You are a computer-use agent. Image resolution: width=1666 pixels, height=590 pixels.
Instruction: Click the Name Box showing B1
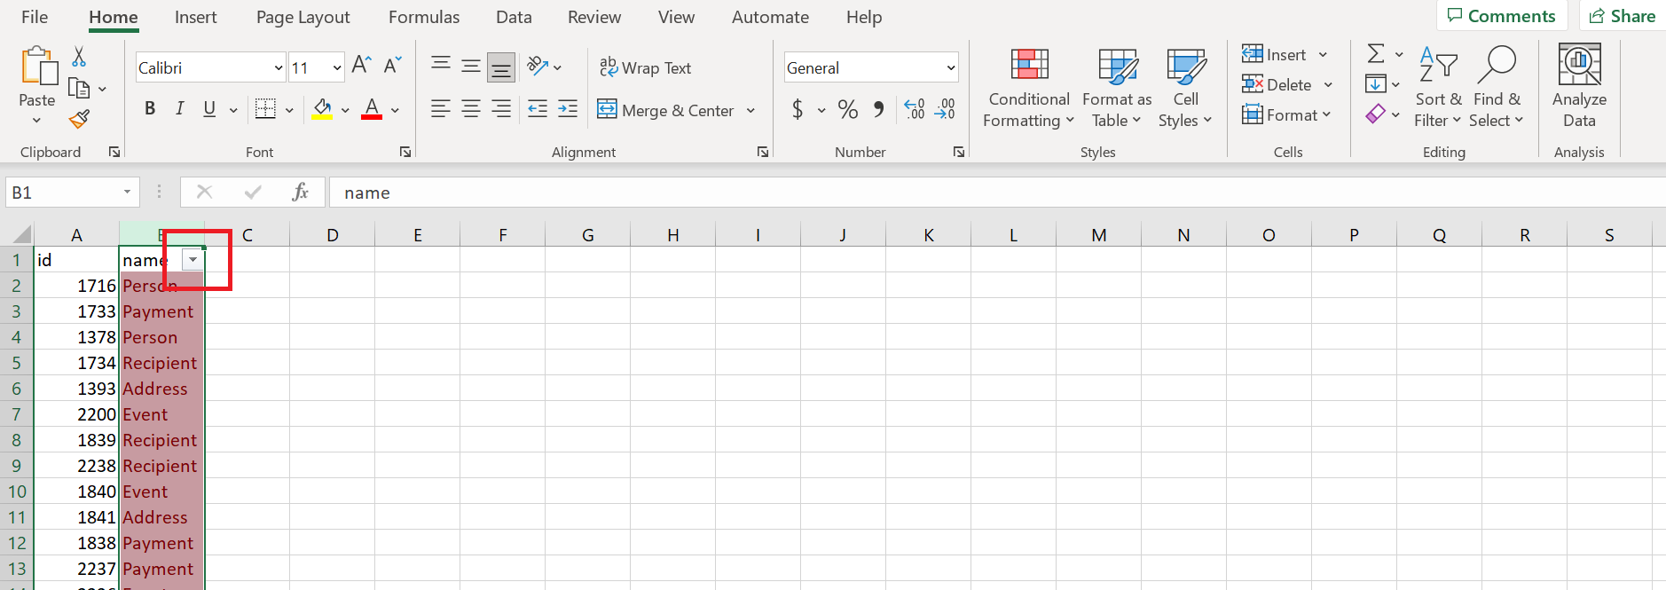point(62,193)
